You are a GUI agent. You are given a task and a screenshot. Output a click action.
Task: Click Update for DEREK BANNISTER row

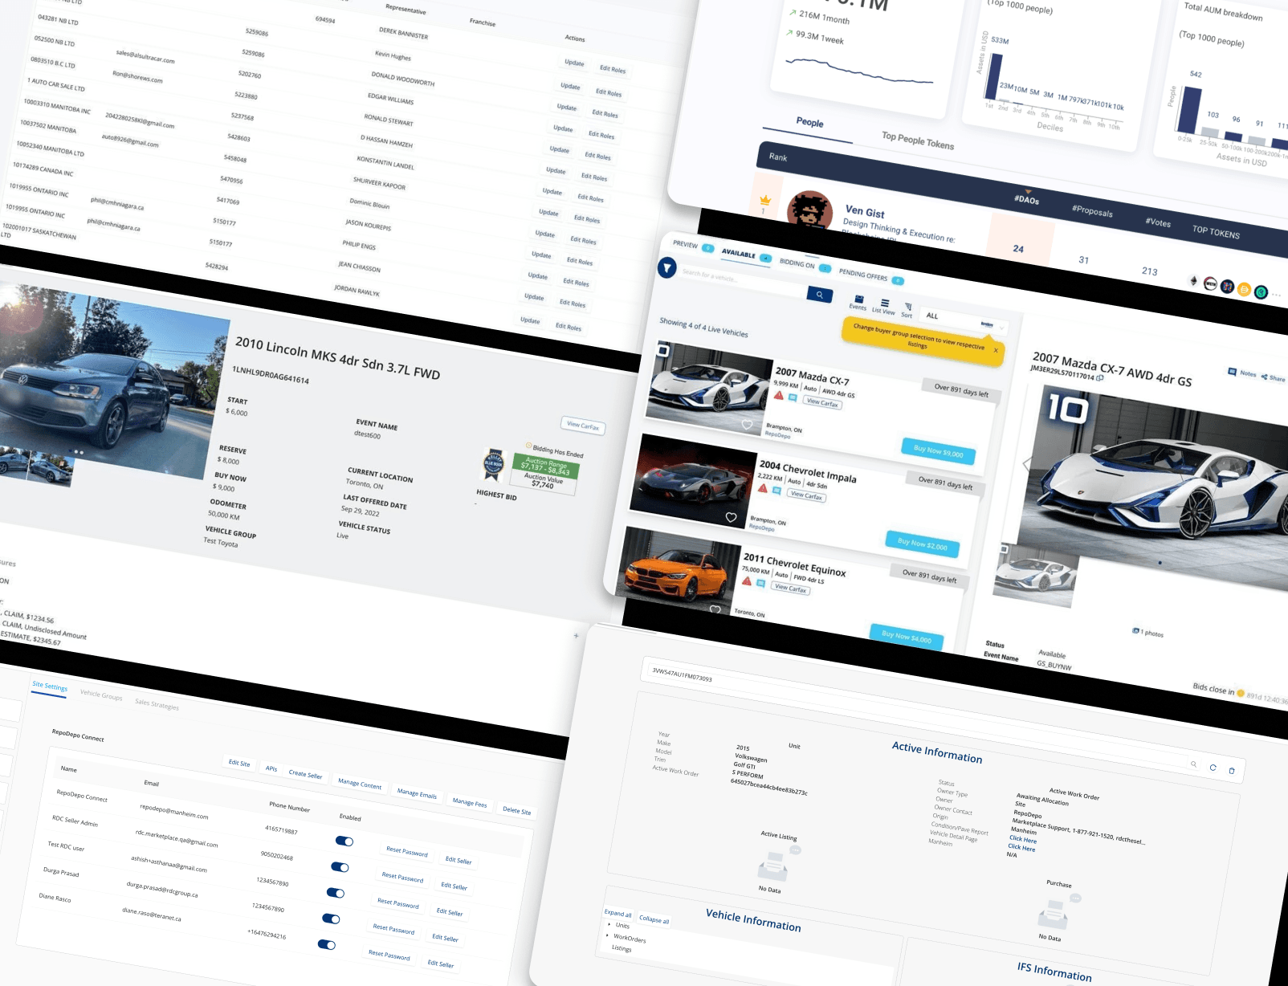574,63
